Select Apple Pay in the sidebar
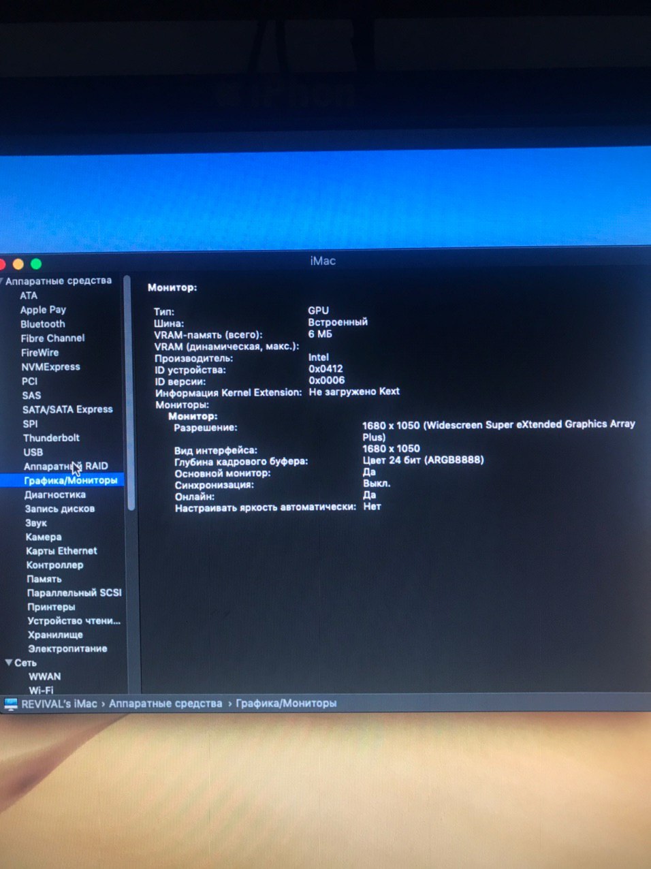The height and width of the screenshot is (869, 651). point(43,310)
